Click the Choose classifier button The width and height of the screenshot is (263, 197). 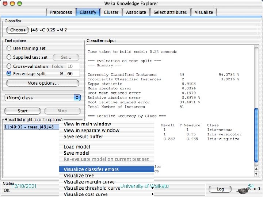[x=18, y=30]
